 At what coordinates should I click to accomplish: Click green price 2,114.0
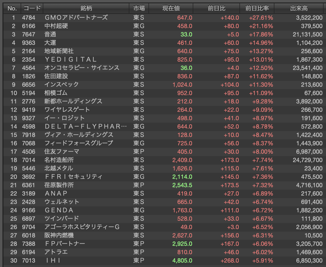[182, 177]
